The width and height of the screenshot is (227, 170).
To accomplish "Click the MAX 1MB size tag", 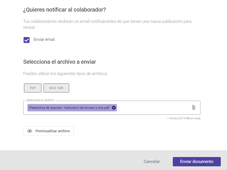I will (x=56, y=88).
